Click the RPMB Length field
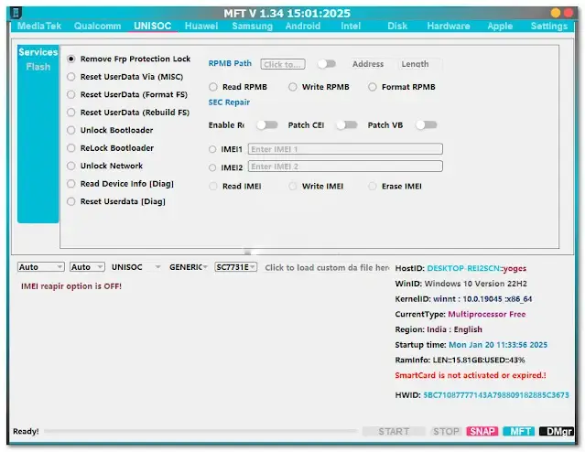Screen dimensions: 585x452 point(419,64)
